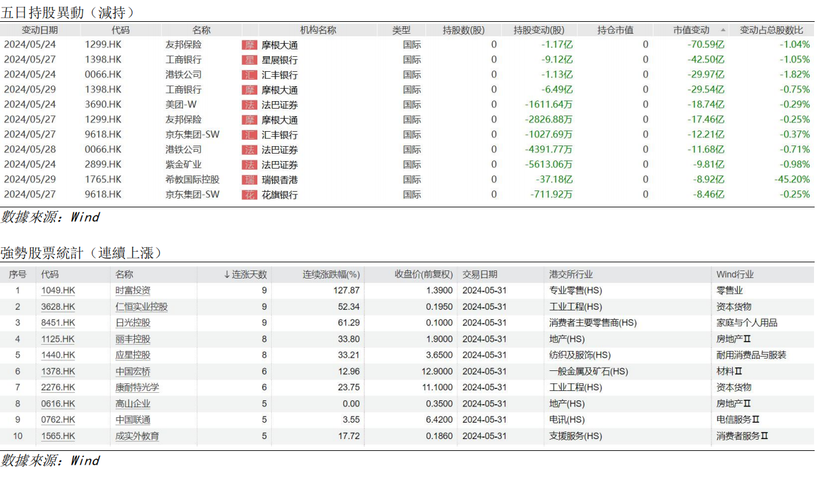Click the Wind行业 column header
This screenshot has width=819, height=479.
(x=735, y=274)
